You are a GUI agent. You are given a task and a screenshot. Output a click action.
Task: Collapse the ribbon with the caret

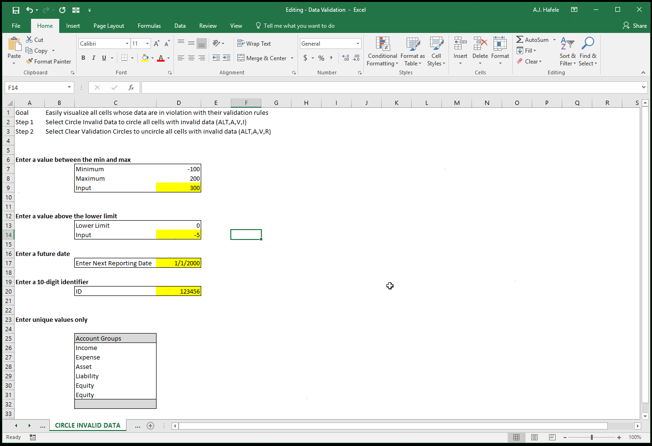pos(643,72)
